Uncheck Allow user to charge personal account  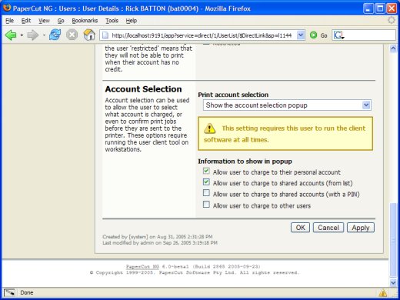206,171
